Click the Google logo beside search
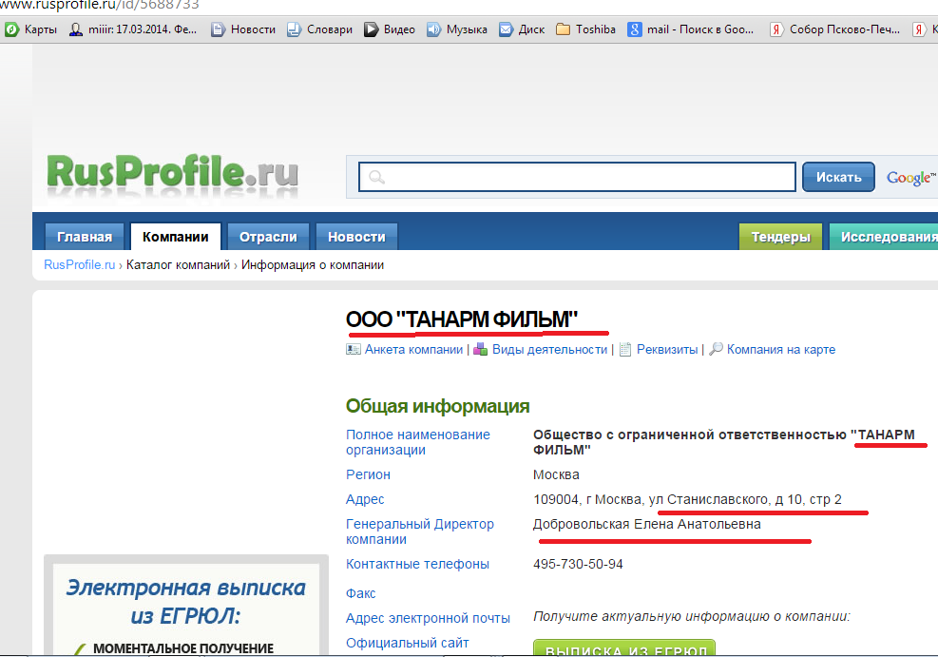The height and width of the screenshot is (657, 938). coord(910,178)
